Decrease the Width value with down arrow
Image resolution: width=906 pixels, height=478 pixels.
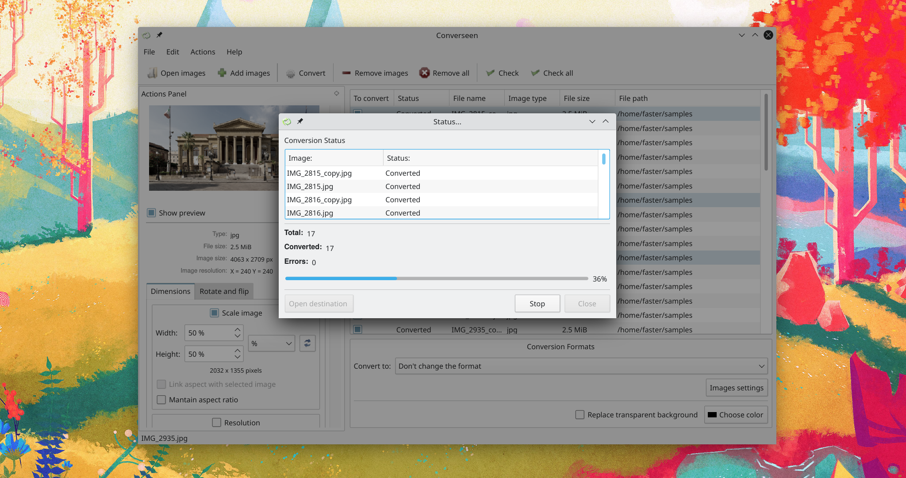coord(238,336)
